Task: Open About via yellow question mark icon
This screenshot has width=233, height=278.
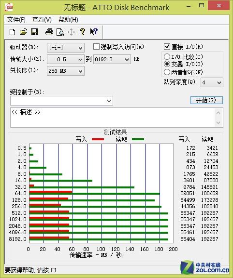Action: [x=83, y=32]
